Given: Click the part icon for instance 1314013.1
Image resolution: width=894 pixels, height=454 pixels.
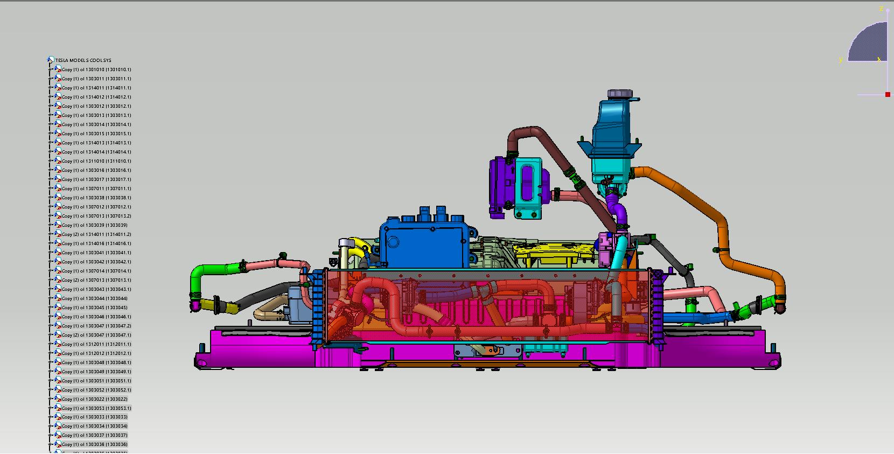Looking at the screenshot, I should 58,142.
